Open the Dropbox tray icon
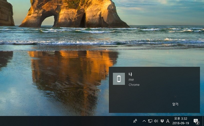Image resolution: width=204 pixels, height=126 pixels. pyautogui.click(x=162, y=121)
